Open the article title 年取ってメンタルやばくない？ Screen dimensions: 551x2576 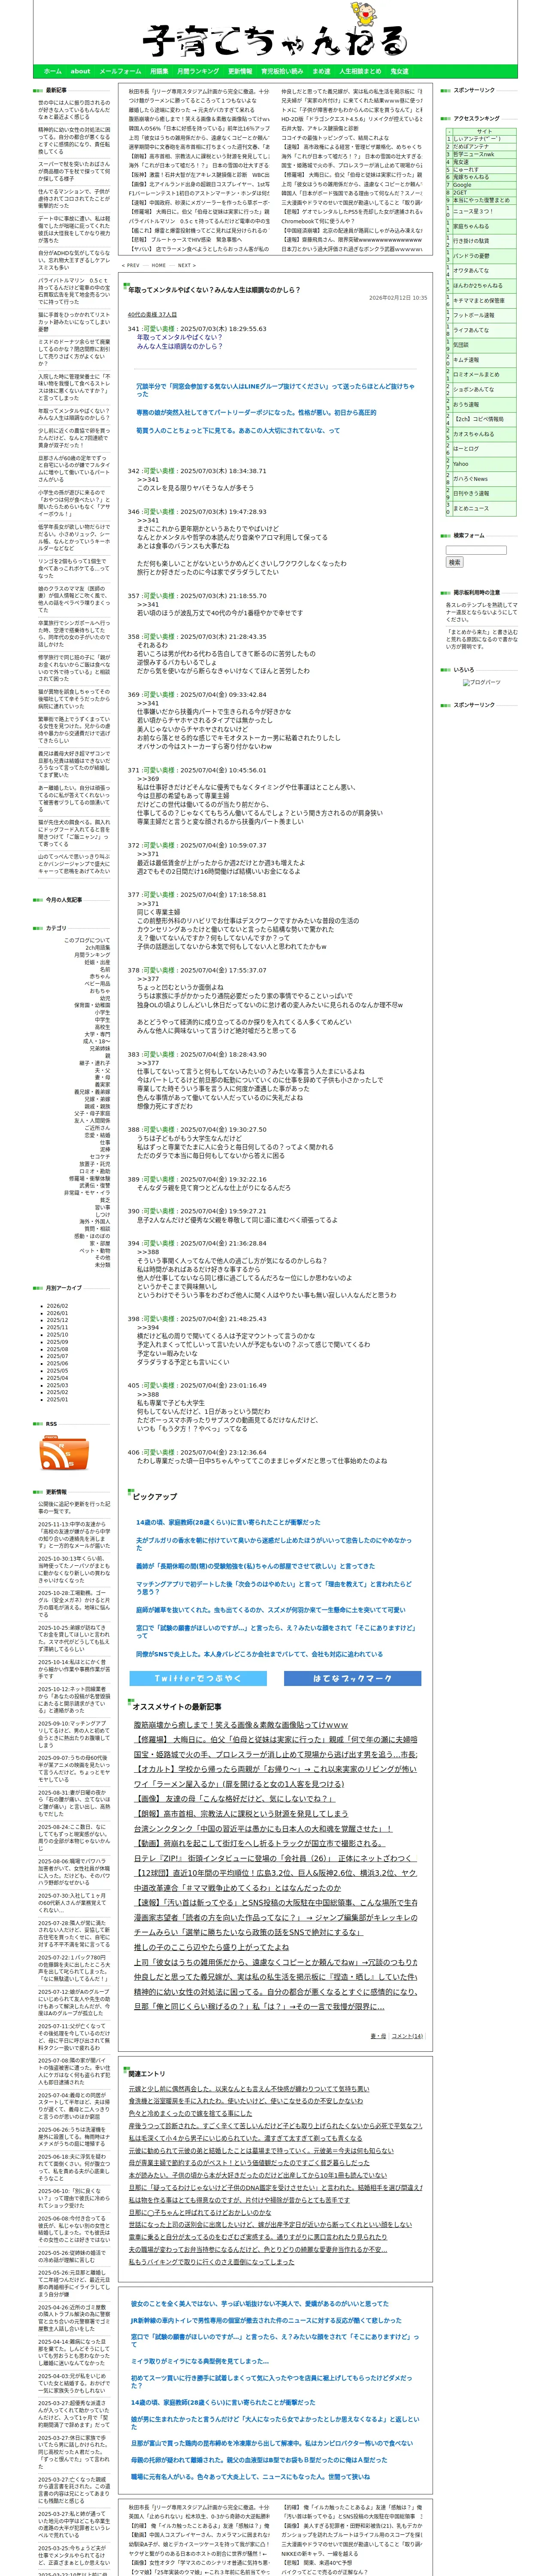tap(214, 290)
